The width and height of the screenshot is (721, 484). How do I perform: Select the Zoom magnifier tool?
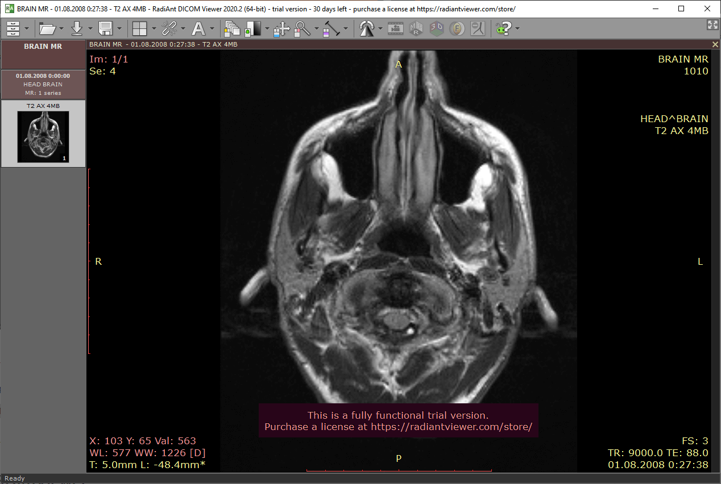tap(302, 28)
